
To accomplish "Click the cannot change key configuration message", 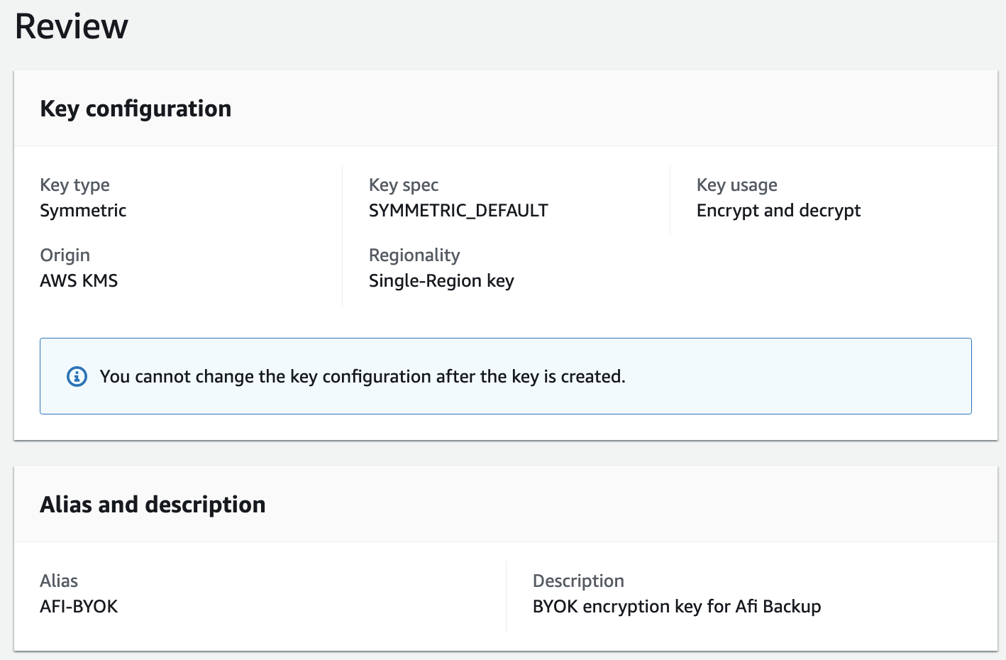I will [363, 376].
